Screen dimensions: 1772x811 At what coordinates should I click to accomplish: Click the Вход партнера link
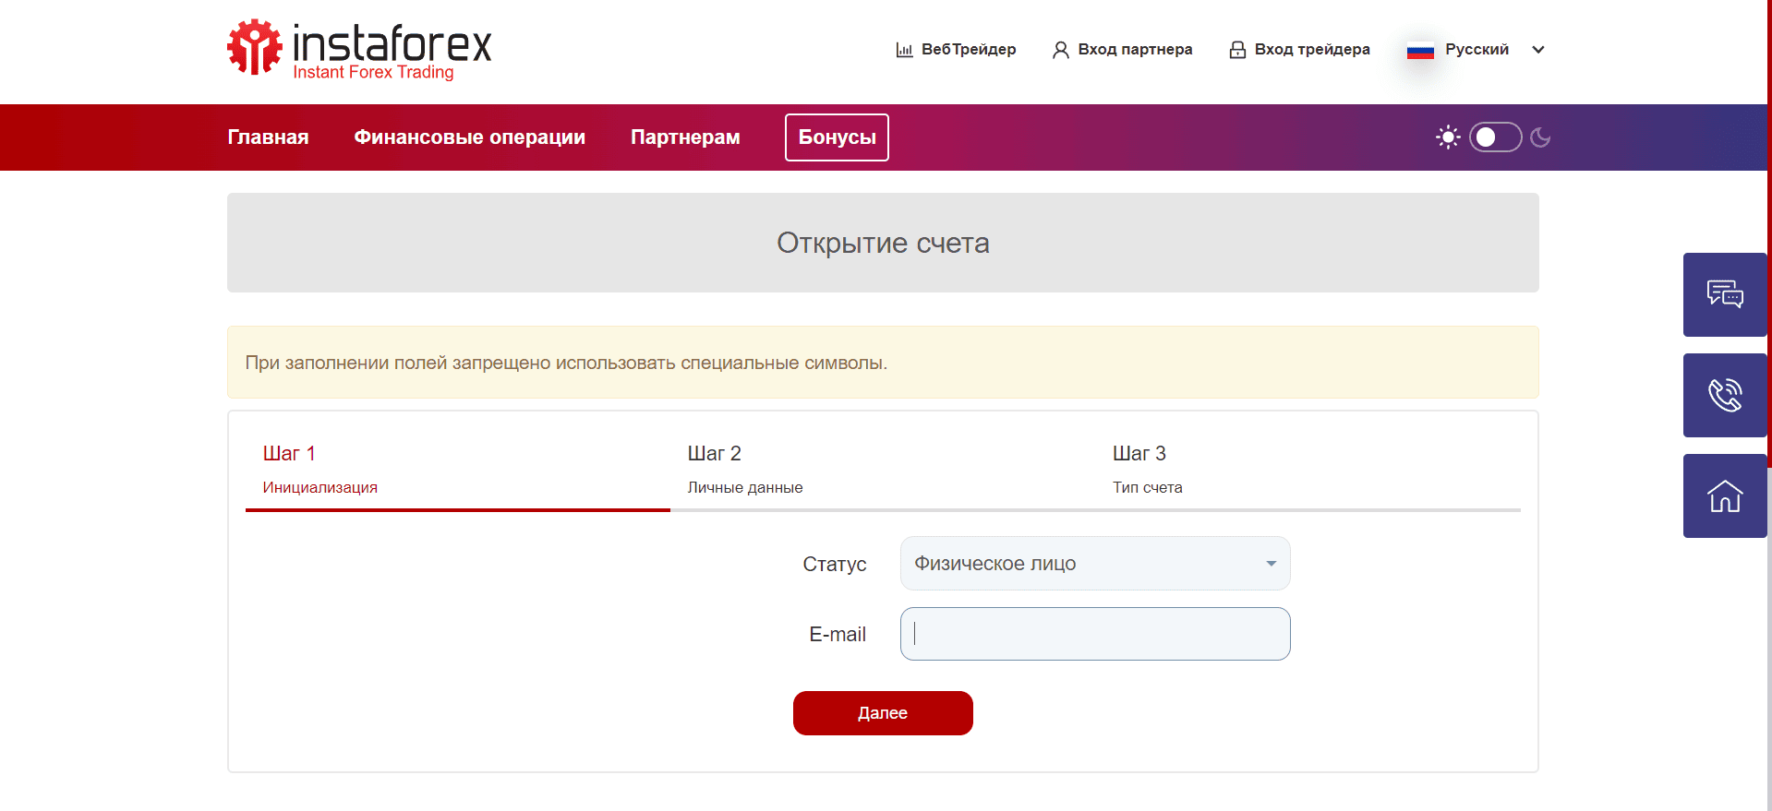[1135, 50]
